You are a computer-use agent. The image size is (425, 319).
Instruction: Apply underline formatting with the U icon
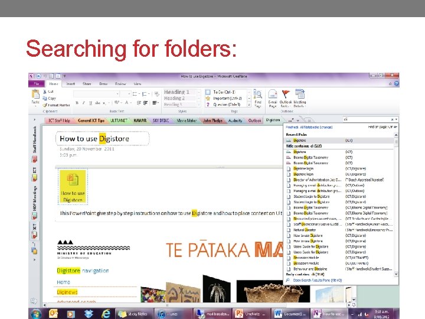pos(90,103)
